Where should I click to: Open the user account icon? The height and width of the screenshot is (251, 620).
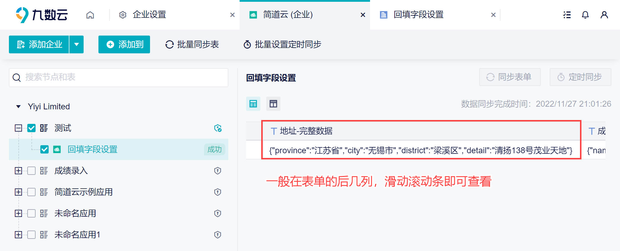(x=604, y=15)
